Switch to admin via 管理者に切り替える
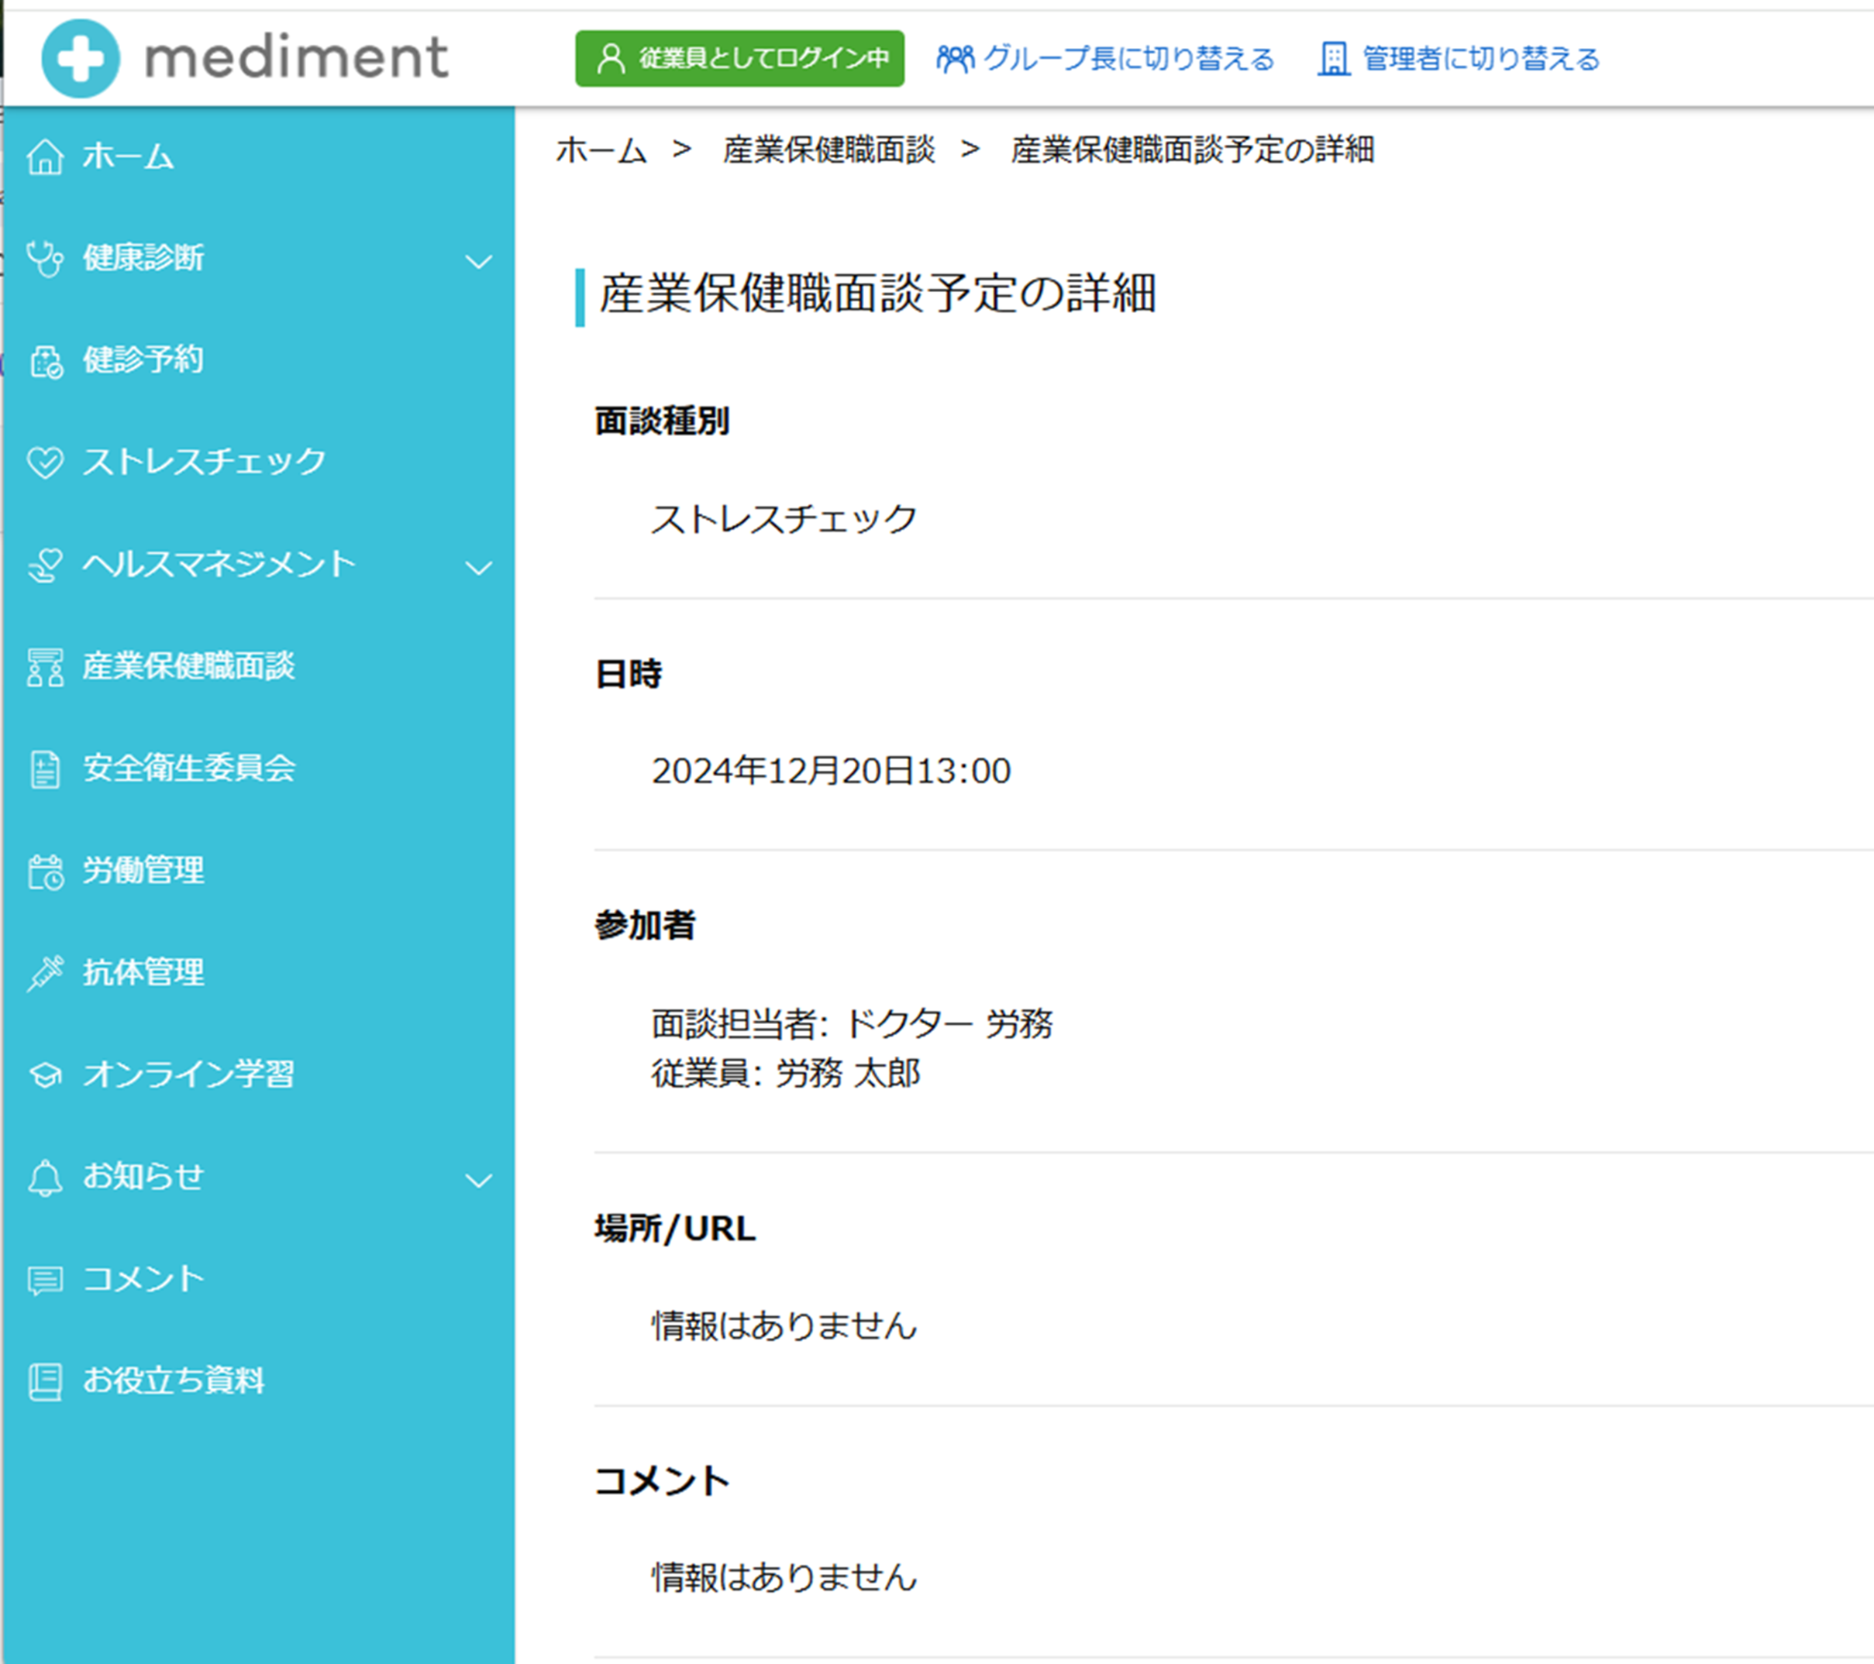 tap(1459, 59)
